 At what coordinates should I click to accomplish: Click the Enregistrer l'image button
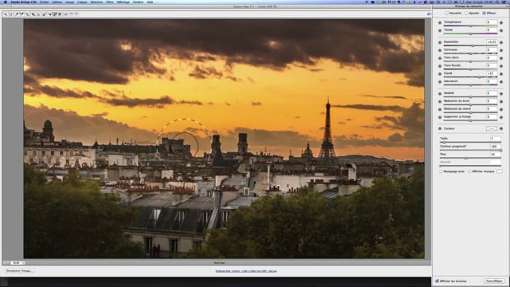click(19, 271)
